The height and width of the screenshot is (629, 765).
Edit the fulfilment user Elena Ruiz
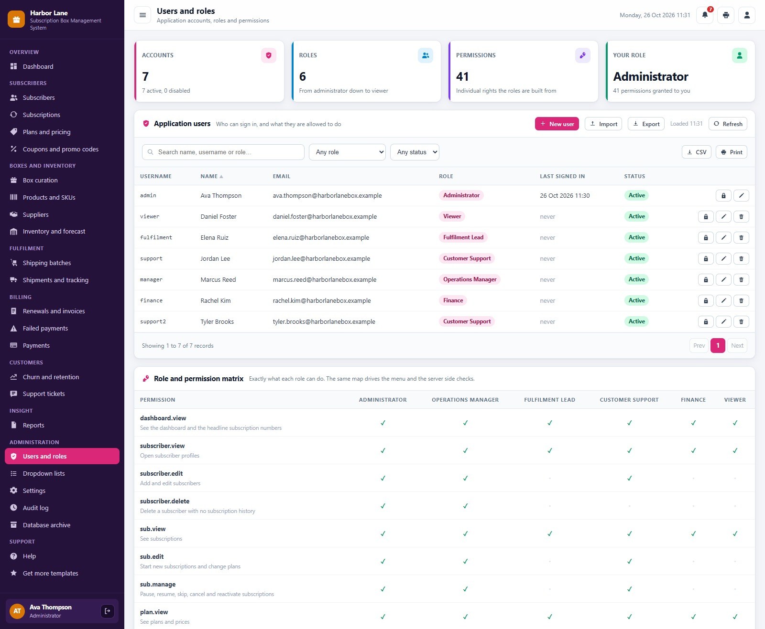click(723, 237)
